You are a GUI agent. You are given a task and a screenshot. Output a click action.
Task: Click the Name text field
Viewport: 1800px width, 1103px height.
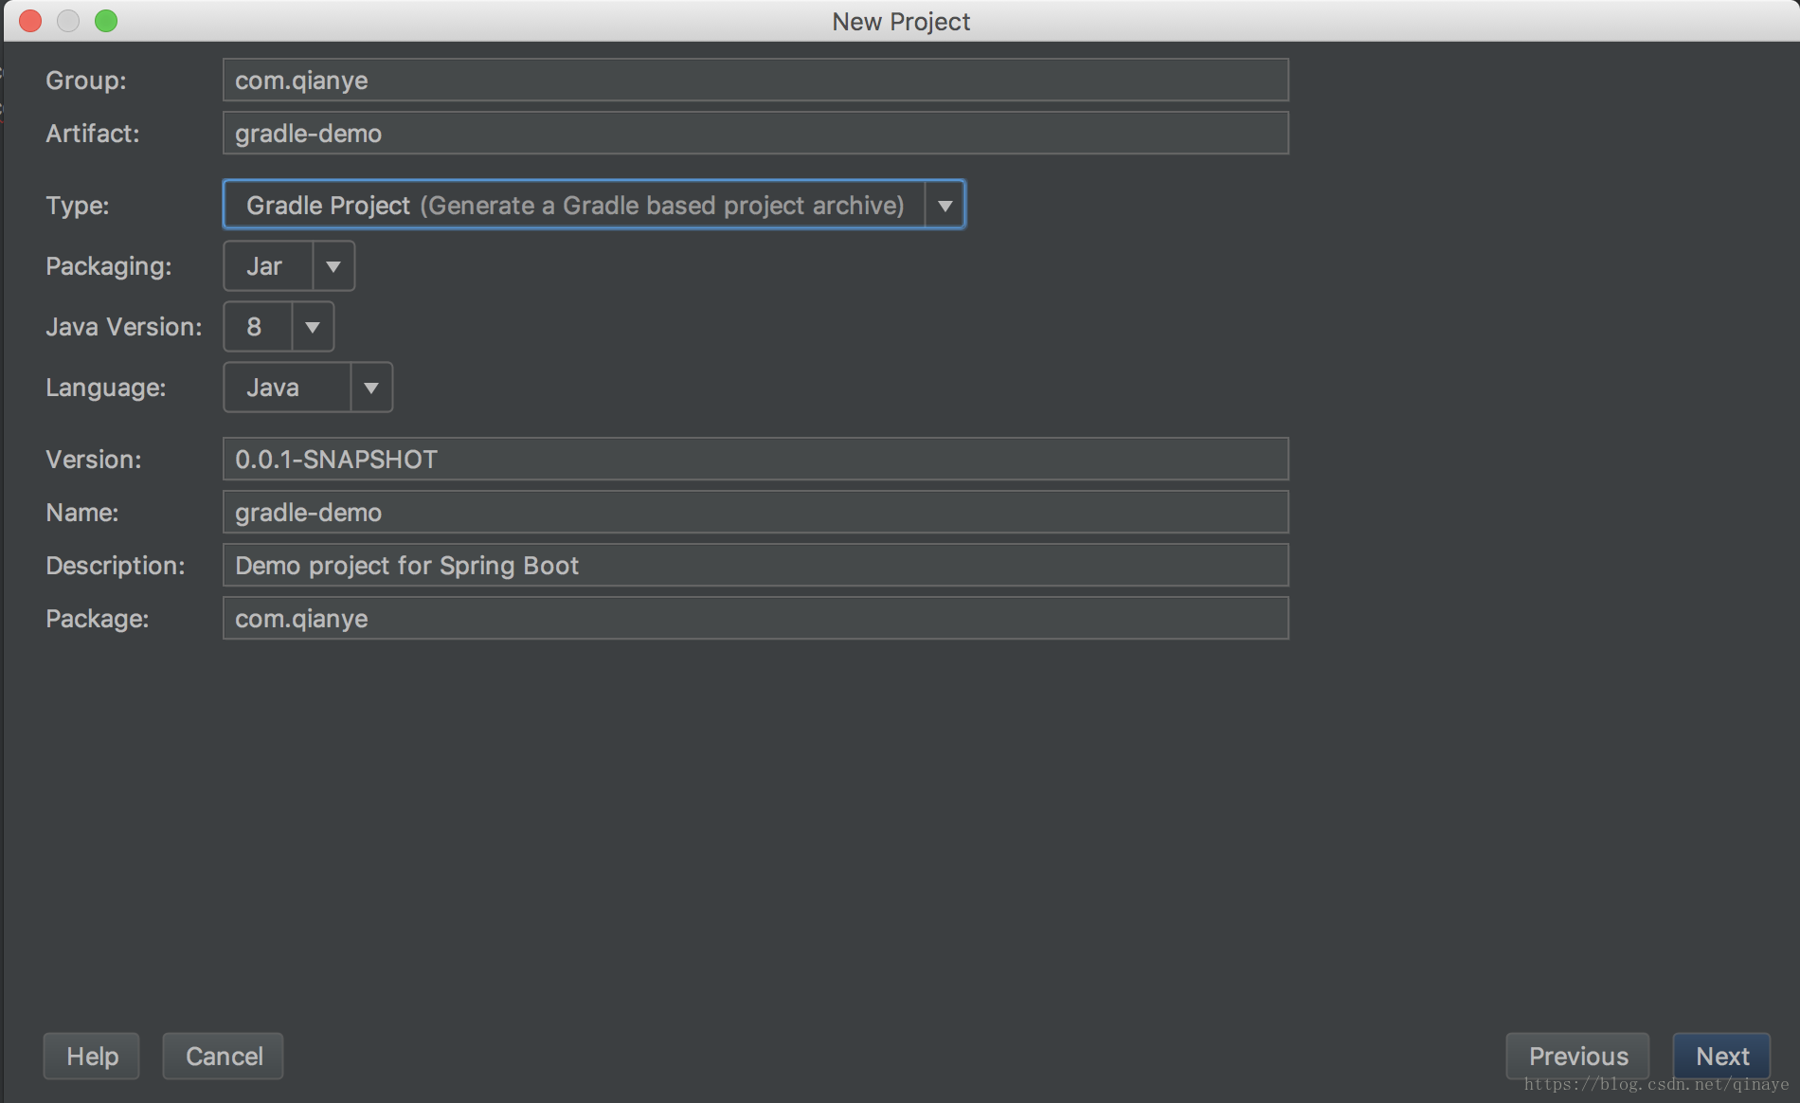tap(755, 513)
